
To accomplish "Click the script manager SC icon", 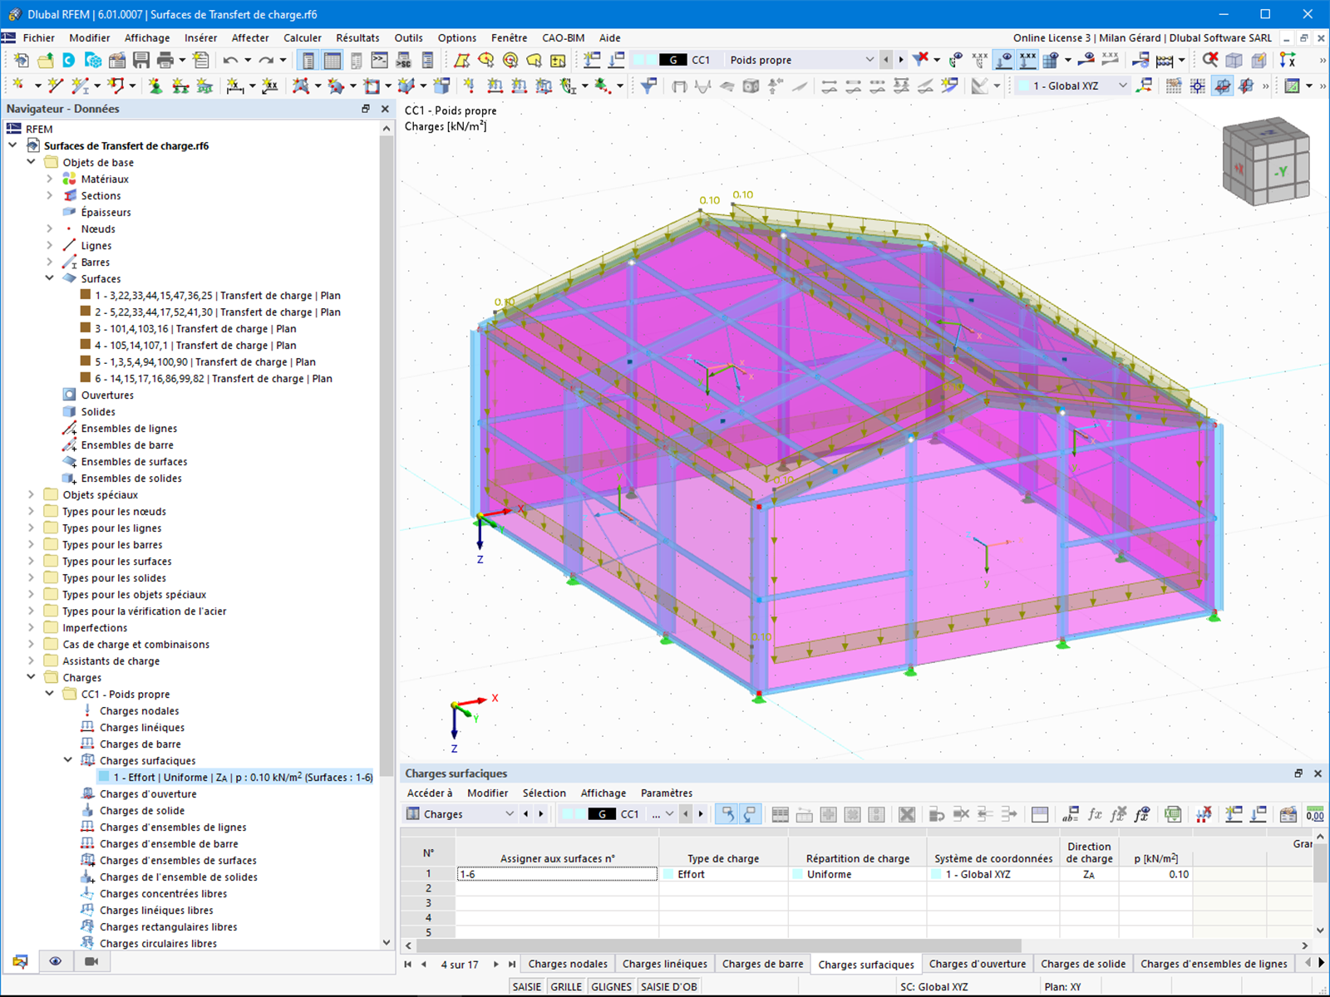I will (x=404, y=60).
